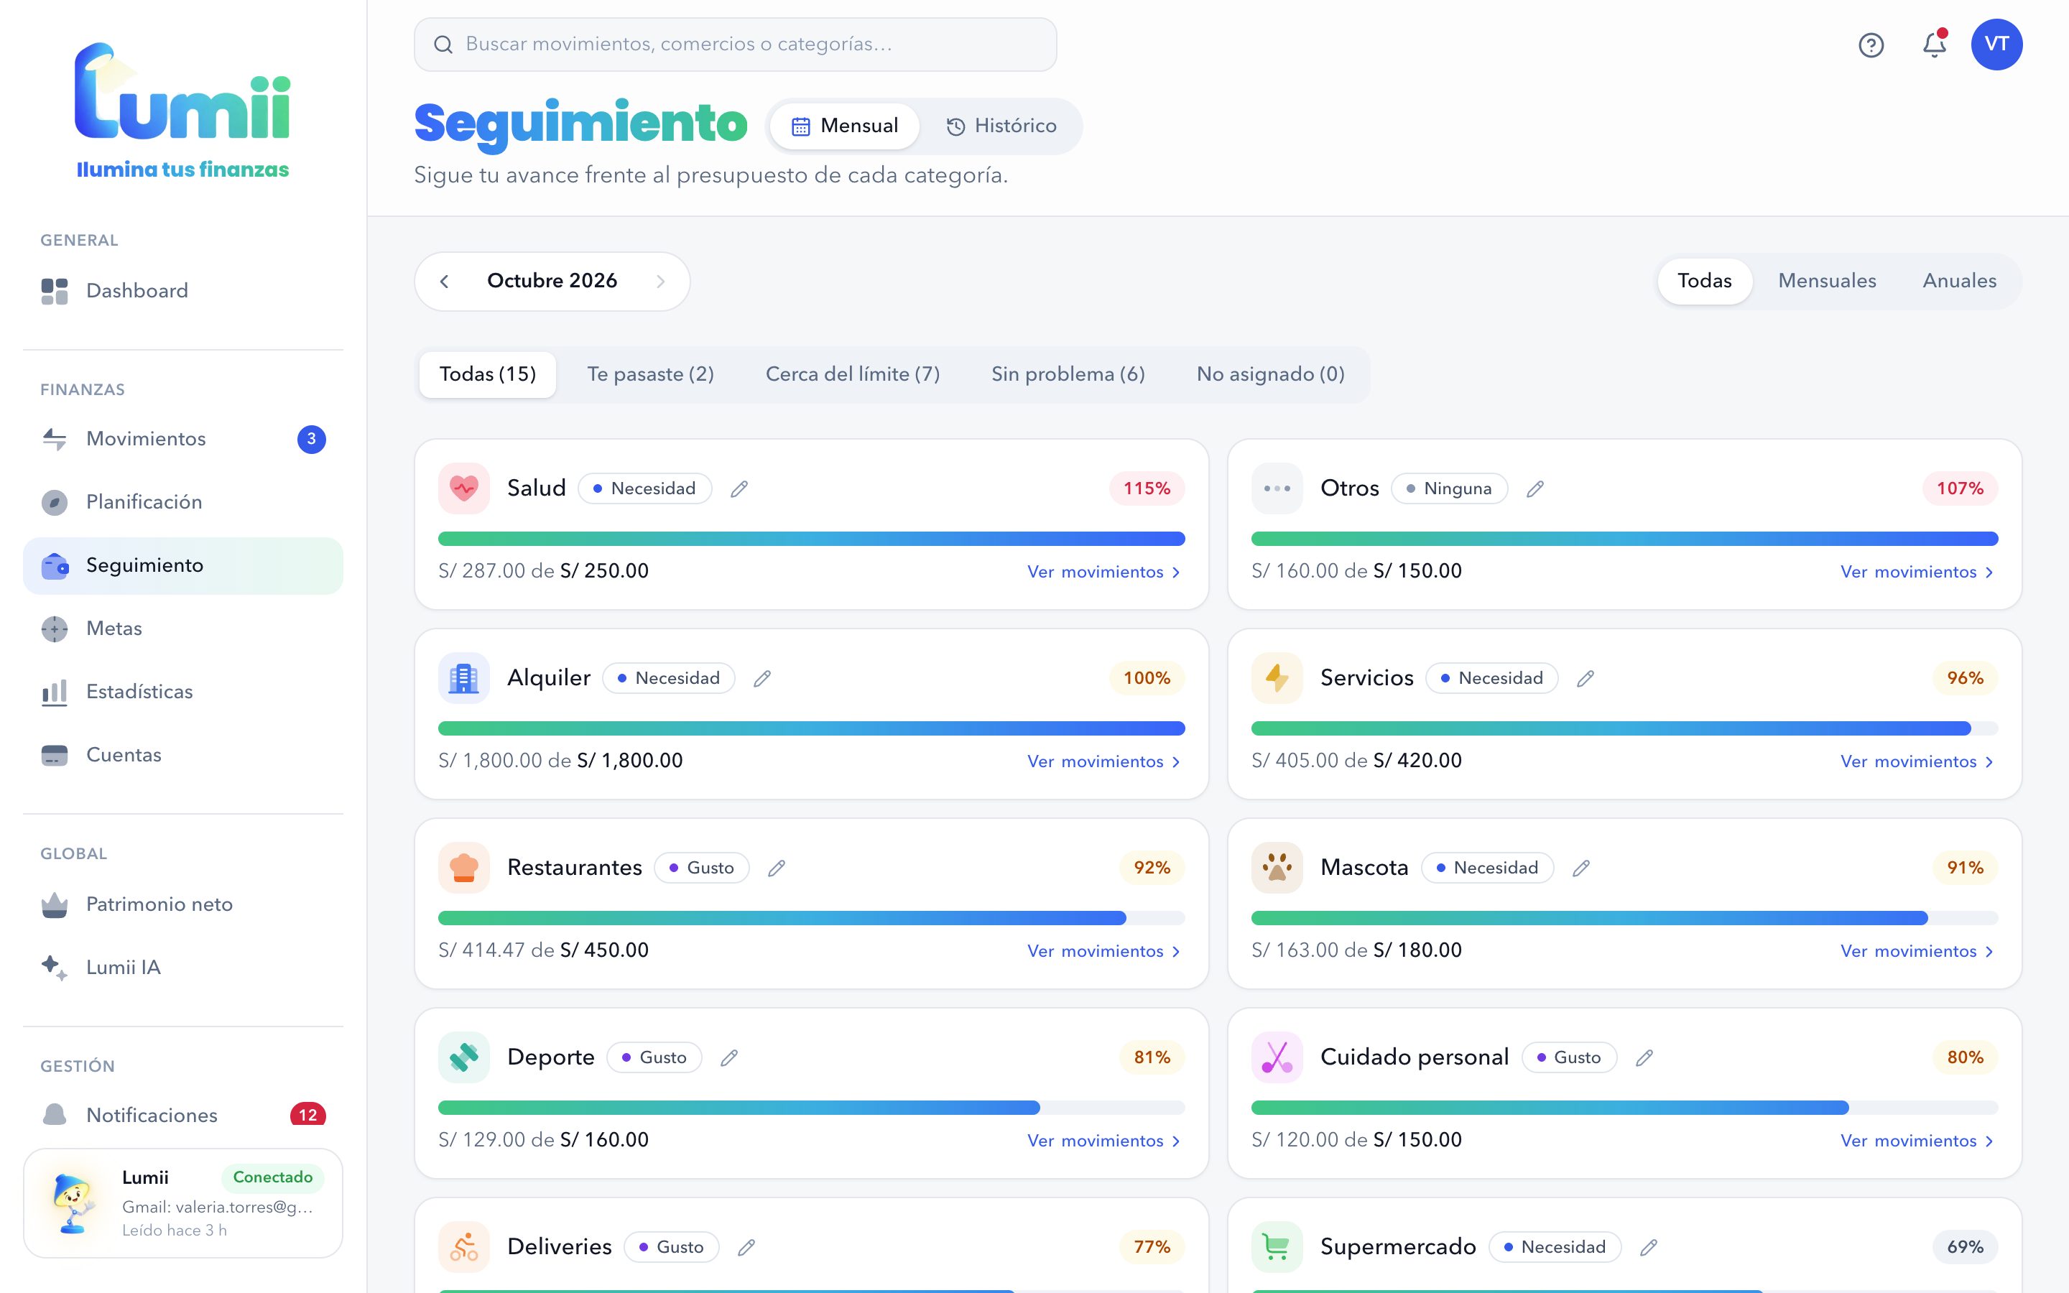Select the Todas (15) filter tab
The width and height of the screenshot is (2069, 1293).
[x=487, y=374]
